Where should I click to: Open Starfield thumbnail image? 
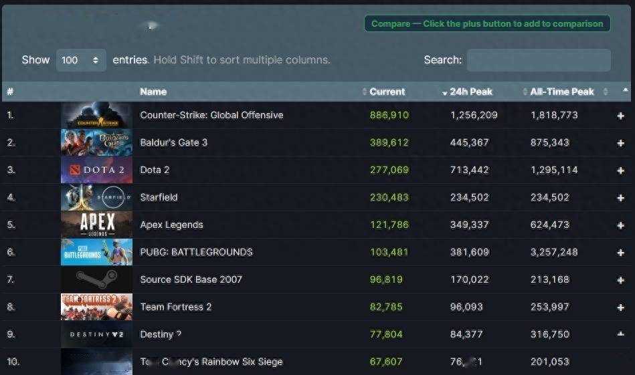[96, 197]
